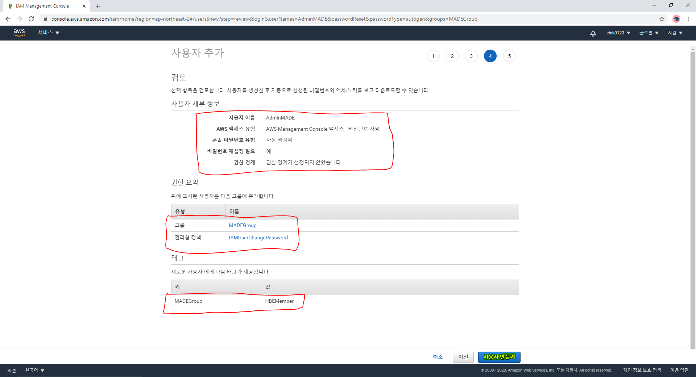The image size is (696, 377).
Task: Click the HBEMember tag value
Action: point(279,301)
